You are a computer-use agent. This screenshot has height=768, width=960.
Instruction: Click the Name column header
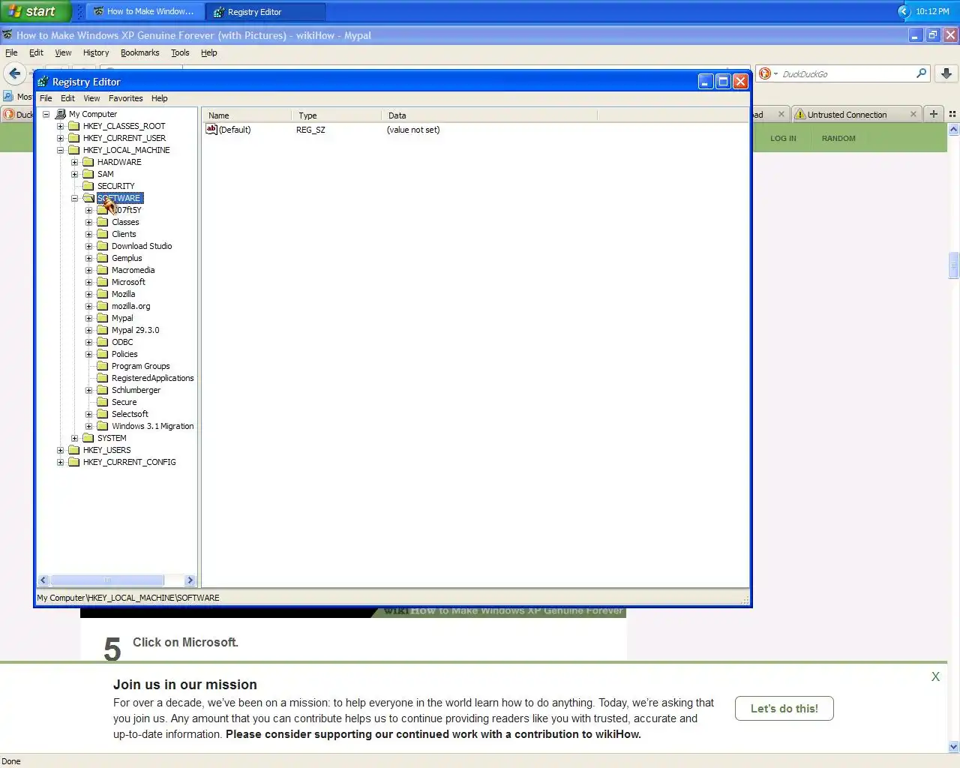[246, 115]
